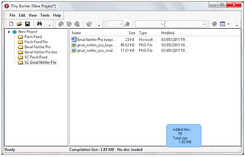Save the project with the floppy disk icon
The width and height of the screenshot is (245, 157).
pyautogui.click(x=27, y=24)
